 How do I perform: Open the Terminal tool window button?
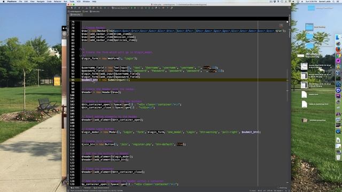[87, 188]
